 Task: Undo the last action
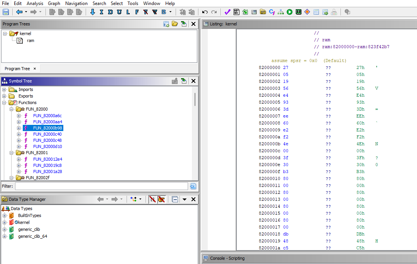[x=205, y=12]
